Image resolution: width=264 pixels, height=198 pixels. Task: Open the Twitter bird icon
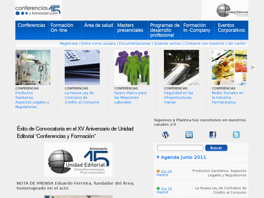(x=236, y=135)
